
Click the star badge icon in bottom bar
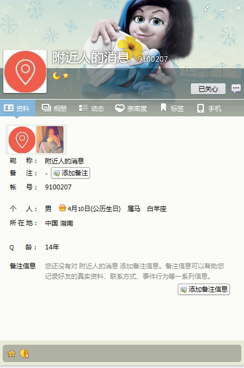point(11,353)
